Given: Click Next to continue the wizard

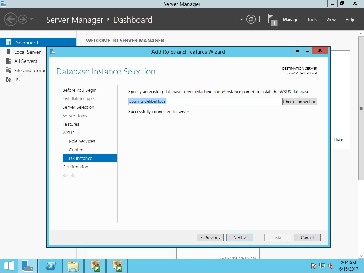Looking at the screenshot, I should point(239,237).
